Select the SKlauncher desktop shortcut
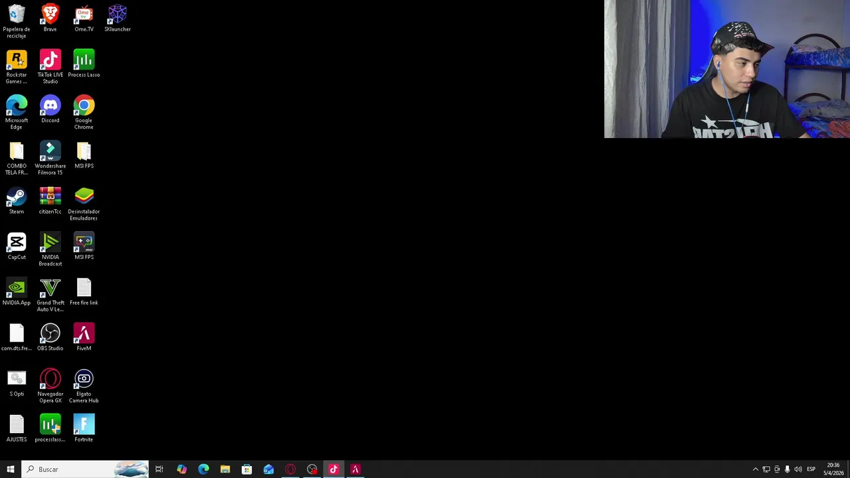This screenshot has width=850, height=478. 118,18
